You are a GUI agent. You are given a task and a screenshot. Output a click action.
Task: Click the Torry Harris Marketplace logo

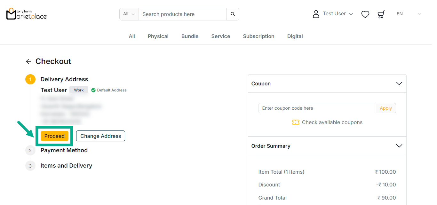tap(27, 14)
